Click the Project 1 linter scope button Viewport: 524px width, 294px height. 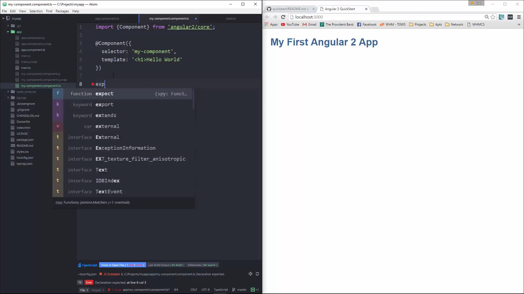98,290
